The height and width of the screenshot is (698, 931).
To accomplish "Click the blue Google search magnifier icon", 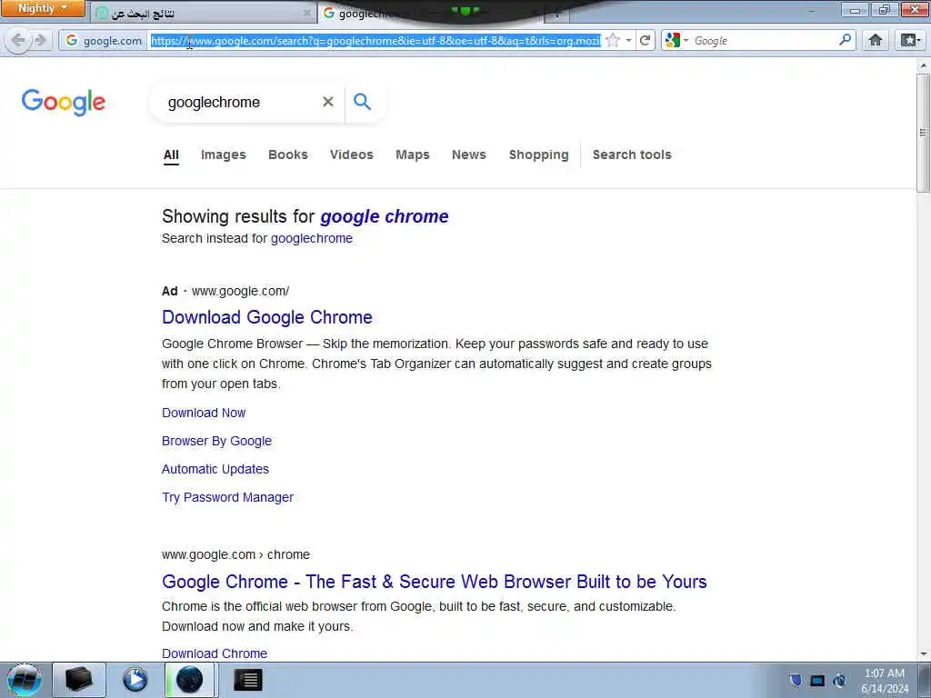I will pos(362,102).
